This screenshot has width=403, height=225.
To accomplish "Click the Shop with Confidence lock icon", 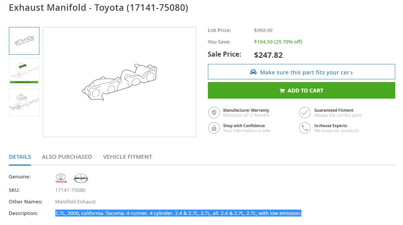I will pos(214,128).
